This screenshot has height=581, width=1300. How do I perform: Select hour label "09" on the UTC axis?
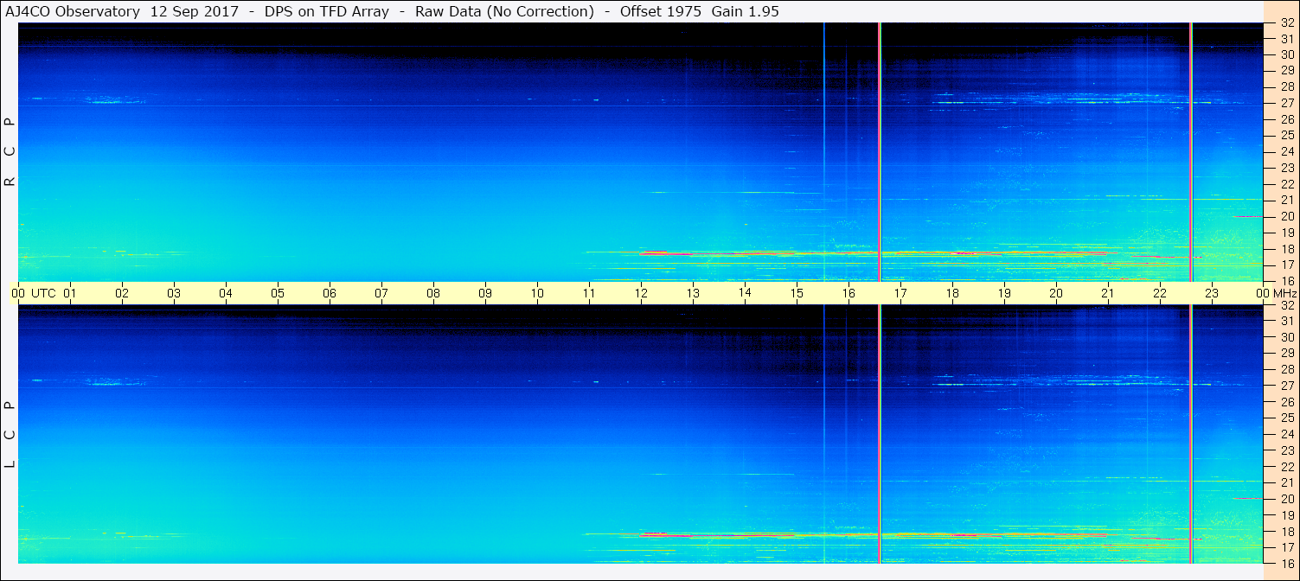(485, 293)
